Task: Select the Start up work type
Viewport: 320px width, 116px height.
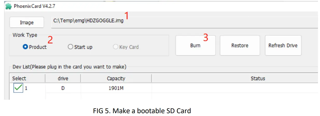Action: pos(70,47)
